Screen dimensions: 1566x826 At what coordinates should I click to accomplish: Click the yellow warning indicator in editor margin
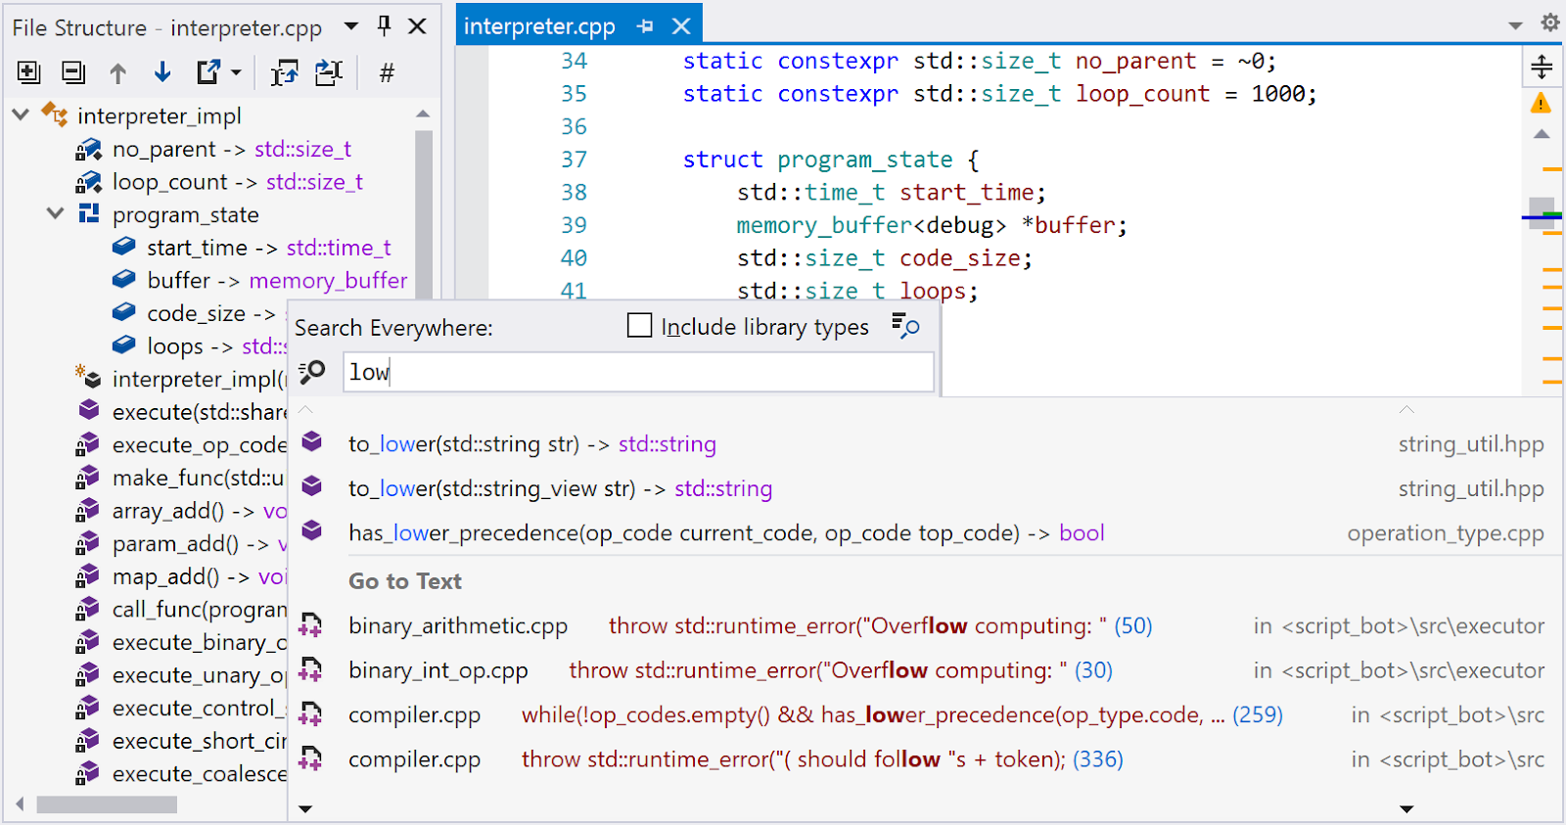1541,103
